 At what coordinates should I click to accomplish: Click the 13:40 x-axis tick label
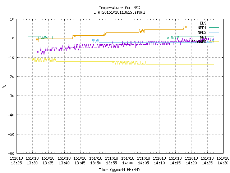(64, 163)
